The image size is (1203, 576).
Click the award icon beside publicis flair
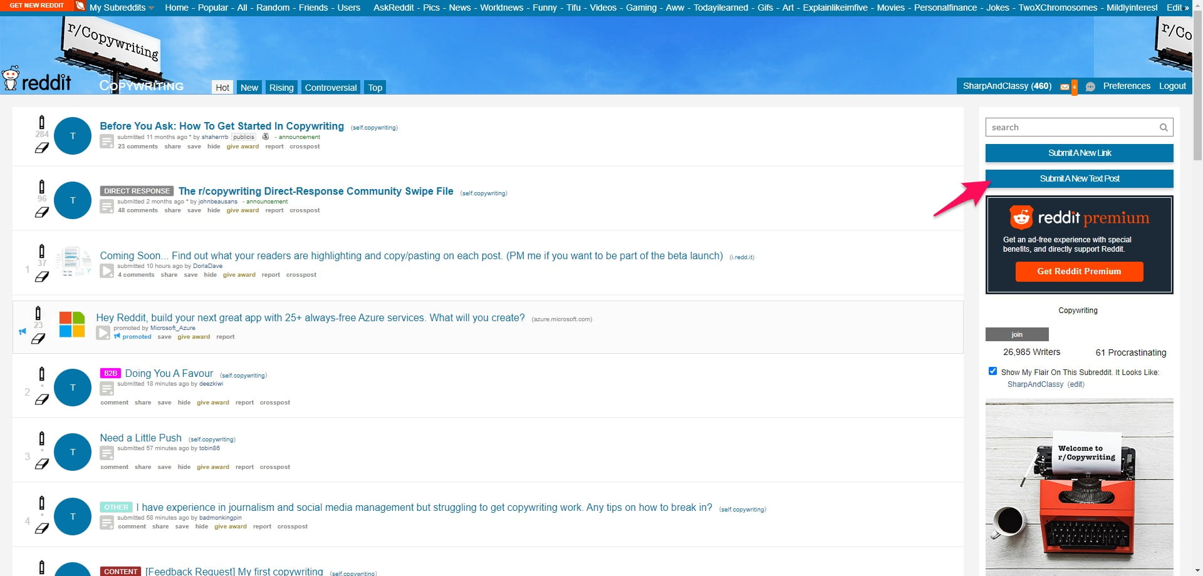(x=265, y=136)
